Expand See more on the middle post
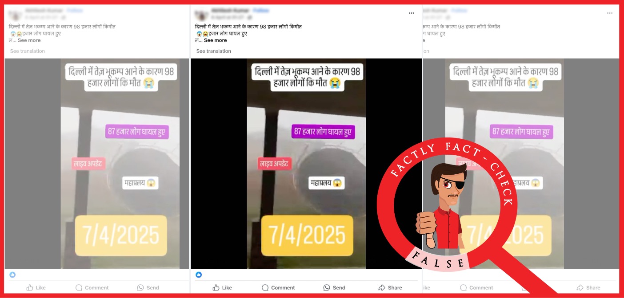This screenshot has width=624, height=298. click(x=215, y=40)
